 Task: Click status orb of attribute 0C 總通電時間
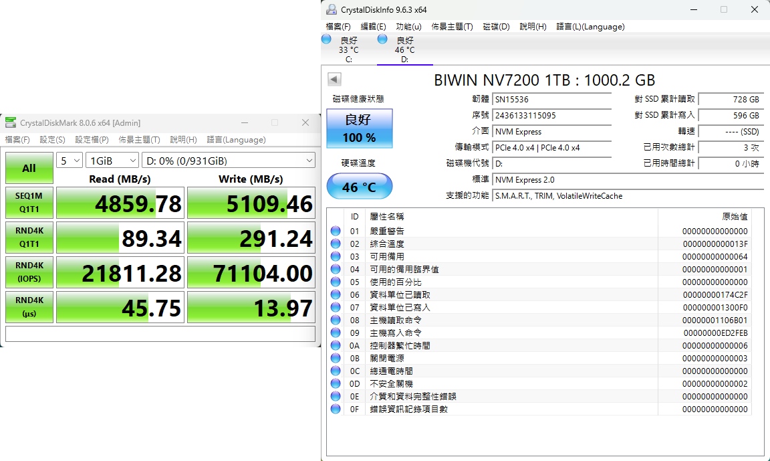click(x=336, y=371)
